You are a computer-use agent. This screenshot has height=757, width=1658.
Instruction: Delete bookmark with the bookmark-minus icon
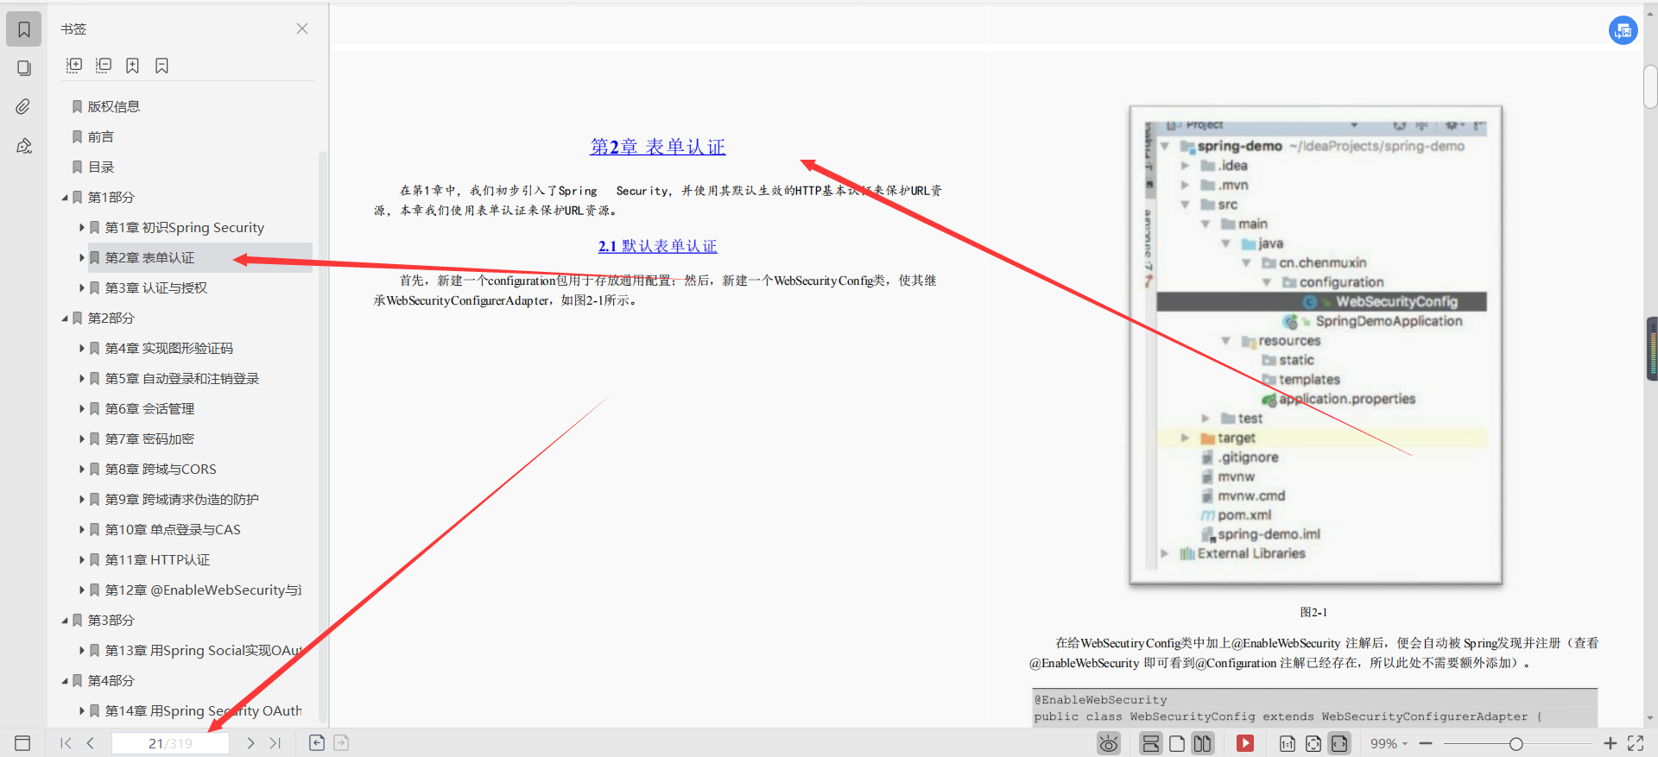(x=161, y=66)
